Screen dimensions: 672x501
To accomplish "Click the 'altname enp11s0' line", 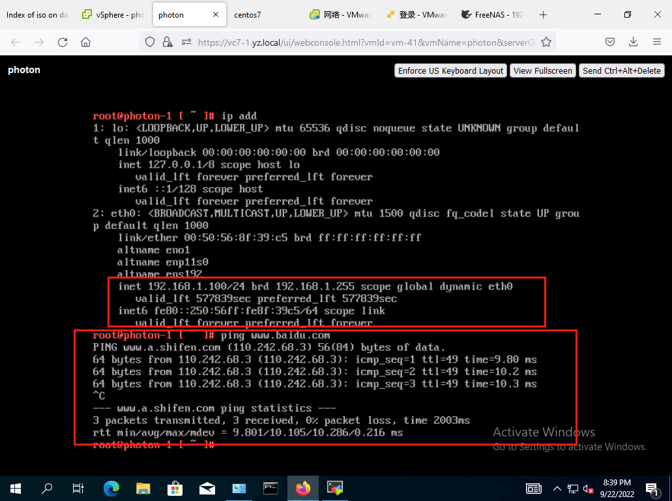I will 163,262.
